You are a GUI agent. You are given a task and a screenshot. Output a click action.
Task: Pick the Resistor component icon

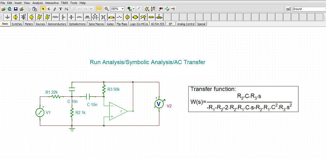55,17
